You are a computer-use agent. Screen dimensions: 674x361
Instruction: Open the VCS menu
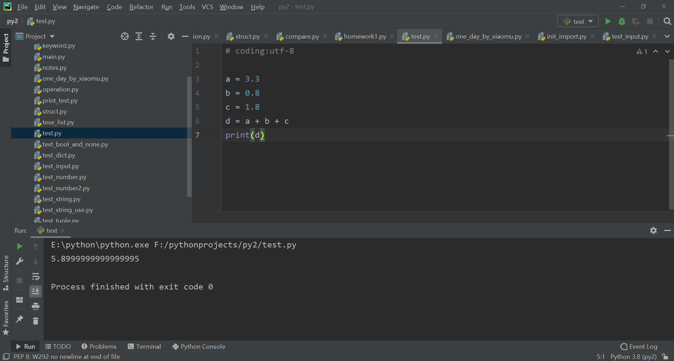coord(207,7)
